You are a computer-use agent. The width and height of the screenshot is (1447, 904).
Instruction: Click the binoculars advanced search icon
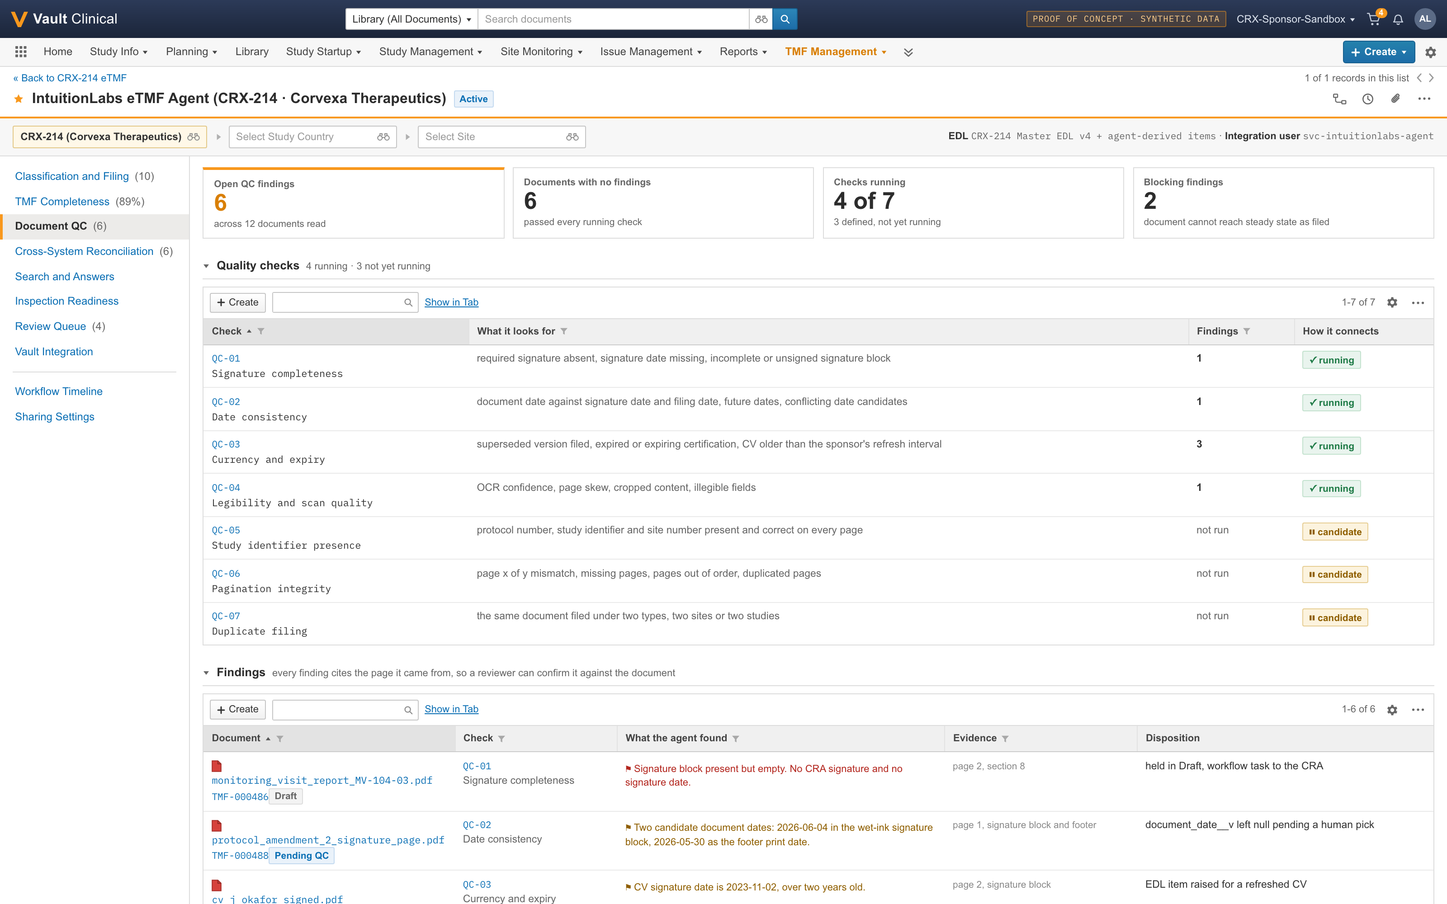click(x=761, y=19)
